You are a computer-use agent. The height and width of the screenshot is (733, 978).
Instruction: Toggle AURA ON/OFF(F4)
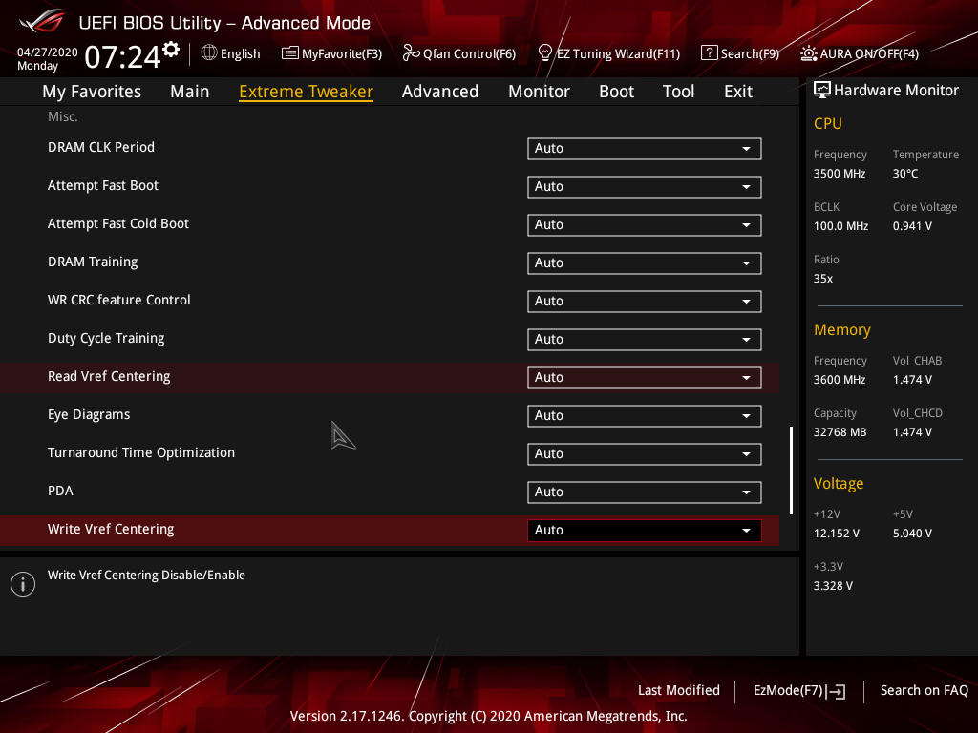869,53
